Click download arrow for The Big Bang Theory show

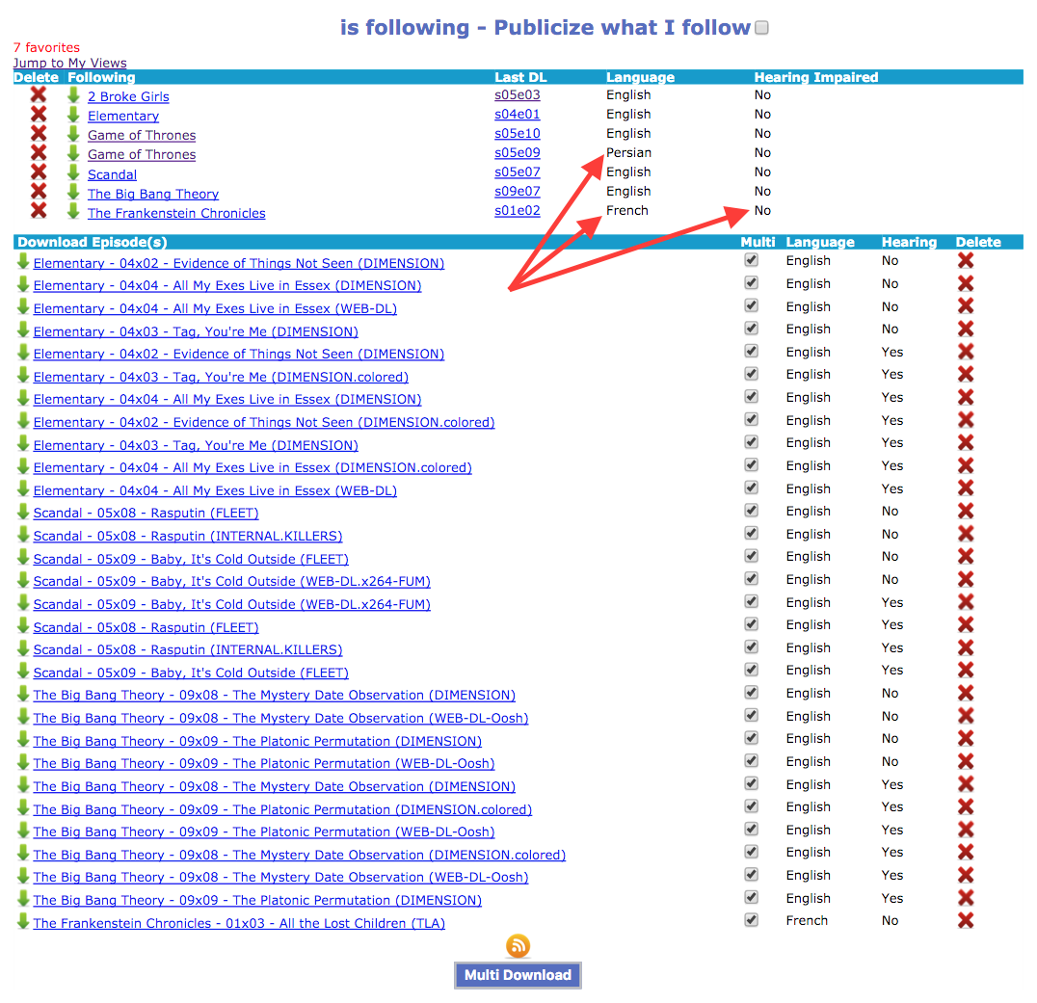pyautogui.click(x=73, y=193)
